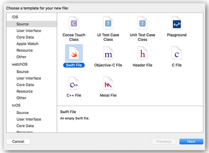Pick the C File template icon

[177, 53]
